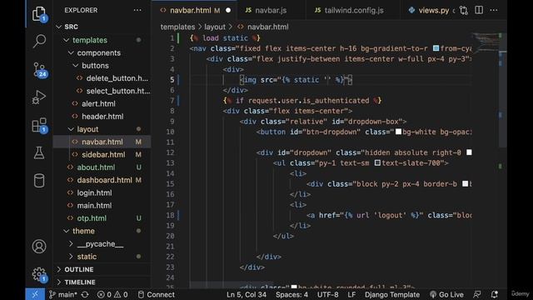
Task: Select navbar.html in the file tree
Action: (x=102, y=142)
